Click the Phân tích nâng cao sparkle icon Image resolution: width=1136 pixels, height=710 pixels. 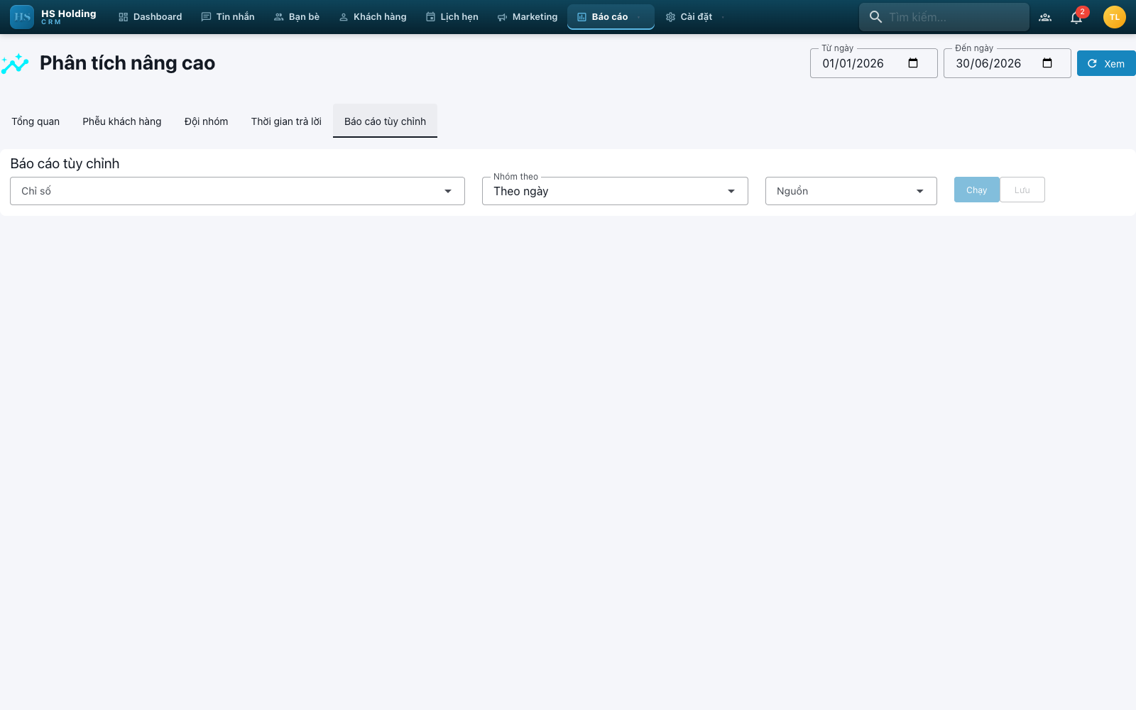tap(15, 63)
